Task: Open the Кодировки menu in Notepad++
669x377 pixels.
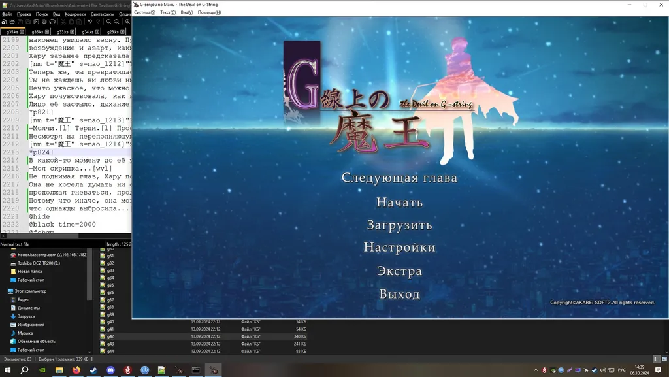Action: (x=75, y=14)
